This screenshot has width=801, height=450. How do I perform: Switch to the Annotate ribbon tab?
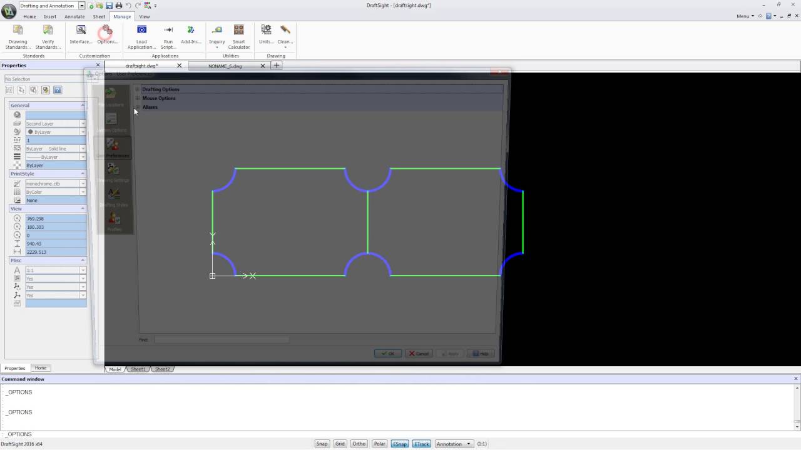[74, 17]
